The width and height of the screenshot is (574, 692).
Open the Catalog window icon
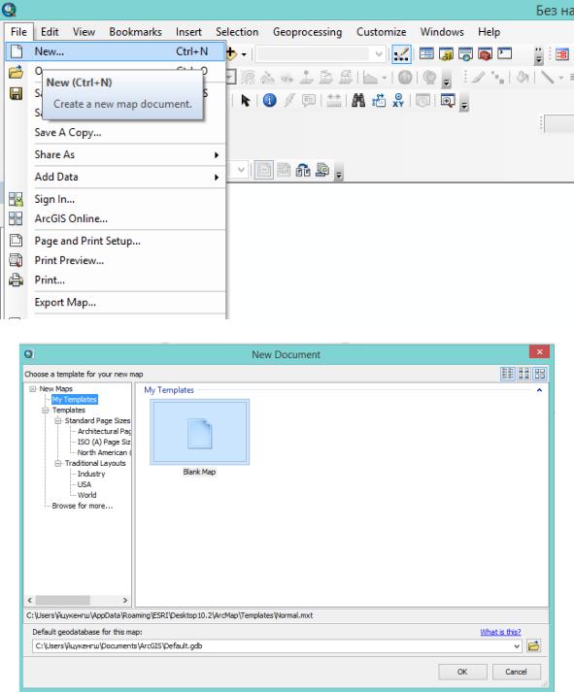[x=446, y=53]
